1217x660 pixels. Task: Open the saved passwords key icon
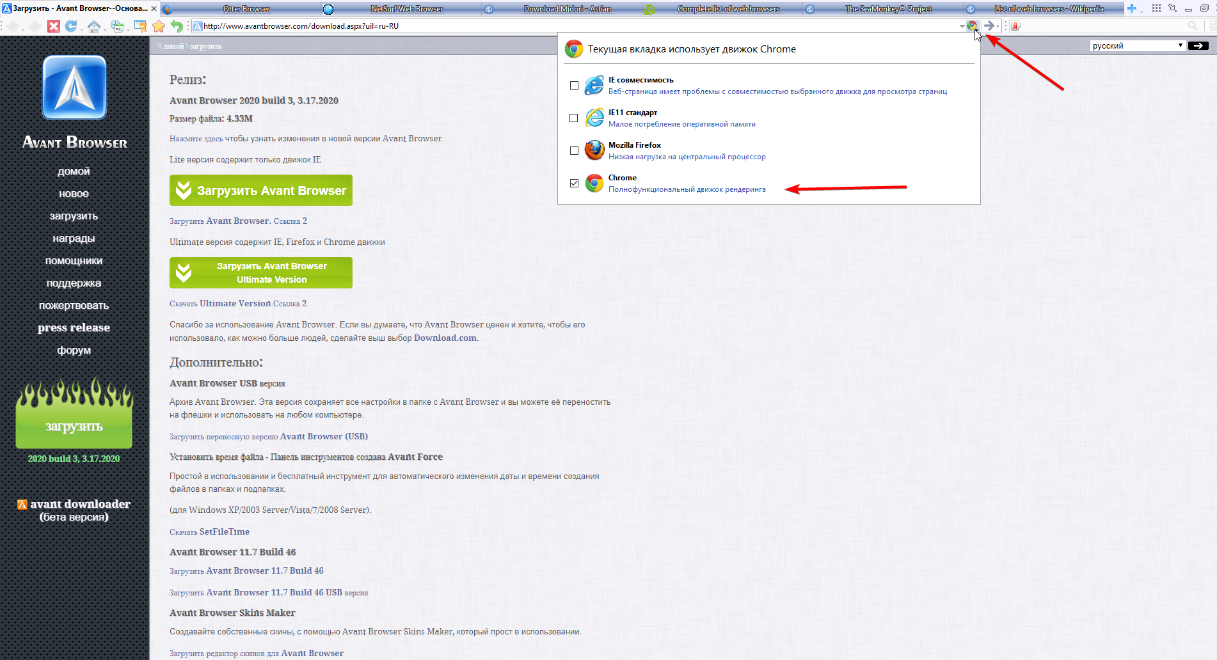coord(140,26)
